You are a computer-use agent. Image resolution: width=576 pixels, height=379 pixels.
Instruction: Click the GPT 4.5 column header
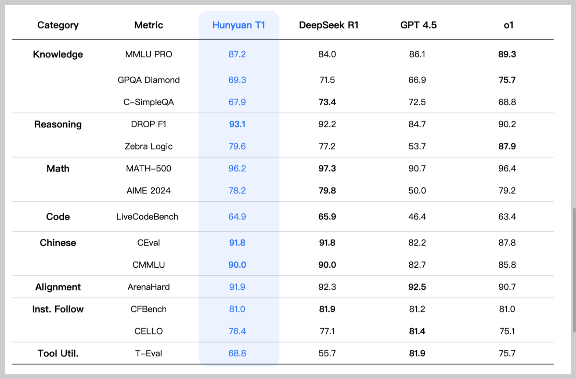point(418,25)
